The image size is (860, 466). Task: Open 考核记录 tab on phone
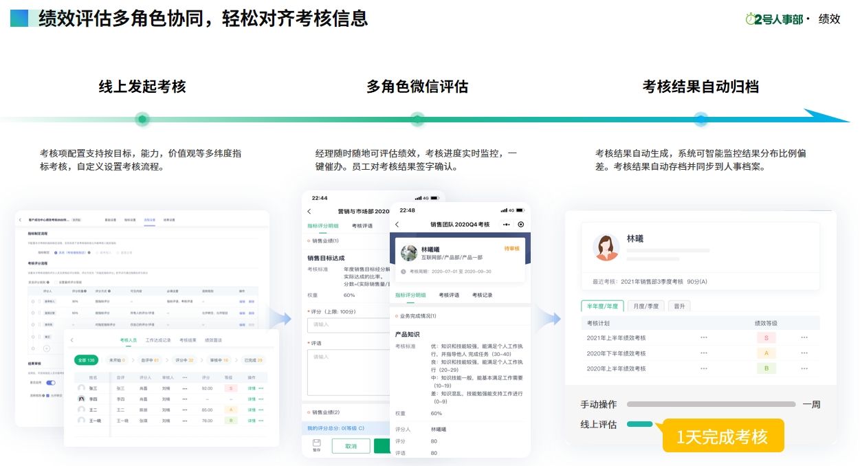[483, 295]
